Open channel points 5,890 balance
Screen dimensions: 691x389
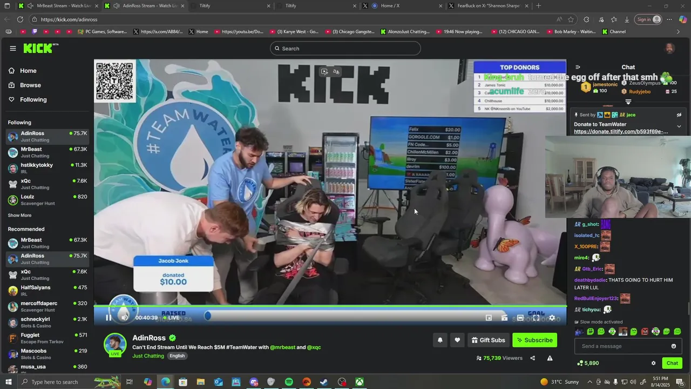[588, 363]
